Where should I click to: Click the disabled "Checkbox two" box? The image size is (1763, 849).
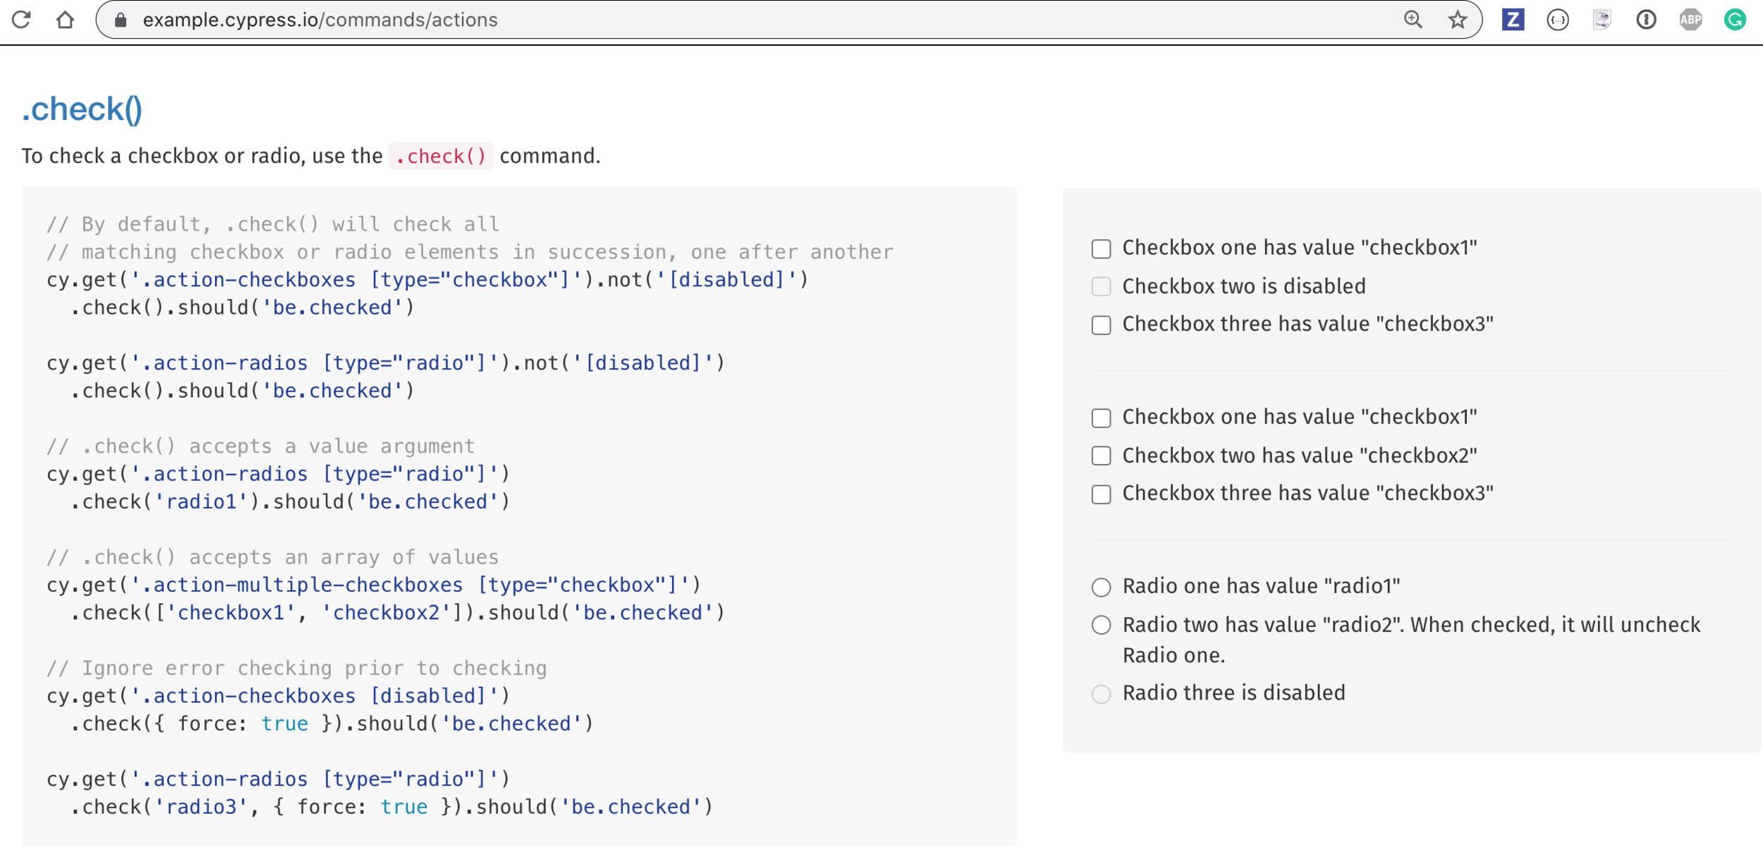1101,287
